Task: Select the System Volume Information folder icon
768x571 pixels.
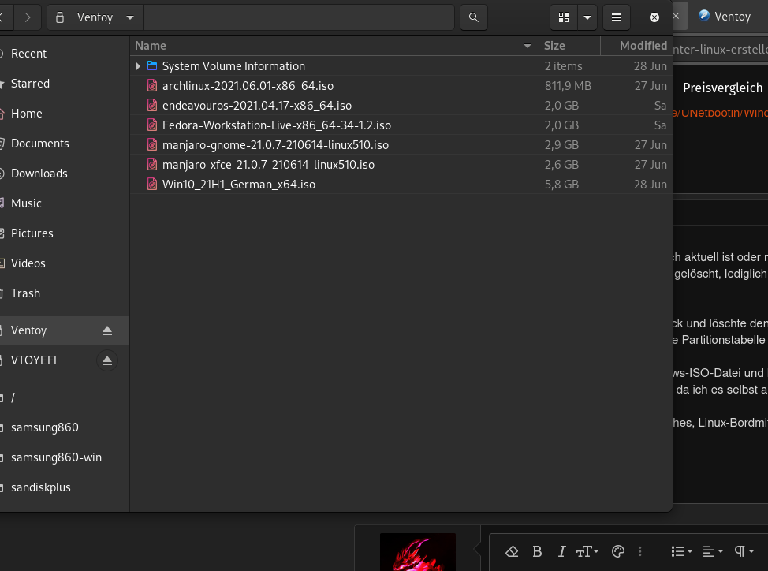Action: tap(152, 65)
